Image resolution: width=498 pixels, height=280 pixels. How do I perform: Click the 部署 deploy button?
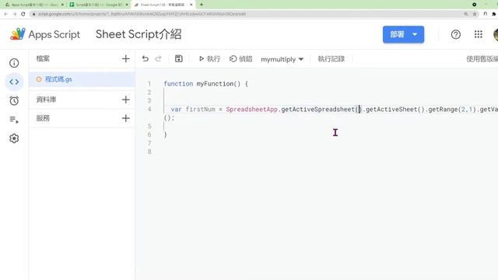pyautogui.click(x=403, y=34)
